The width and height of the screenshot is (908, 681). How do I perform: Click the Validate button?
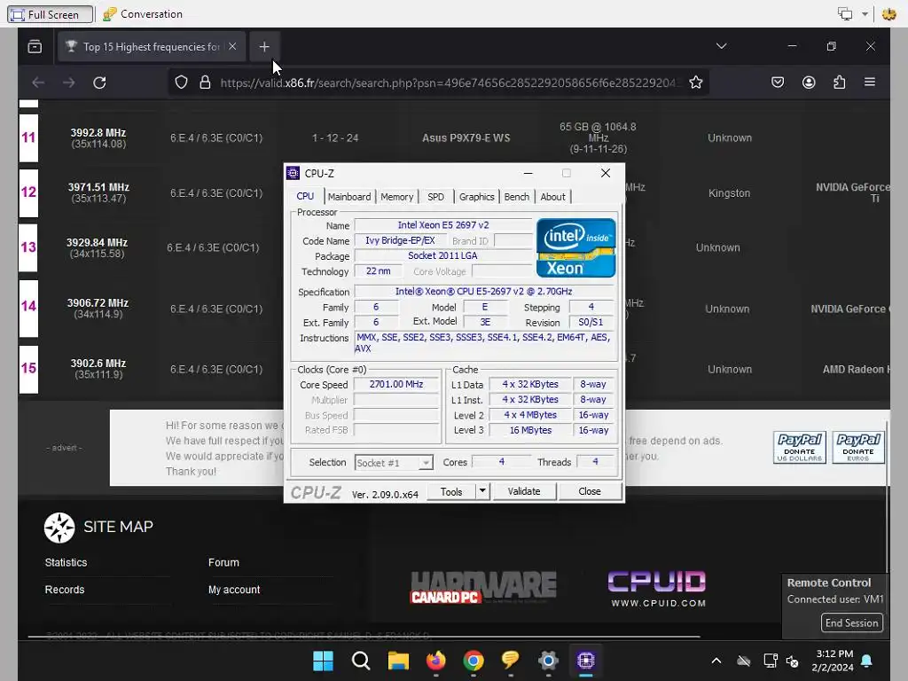[523, 491]
